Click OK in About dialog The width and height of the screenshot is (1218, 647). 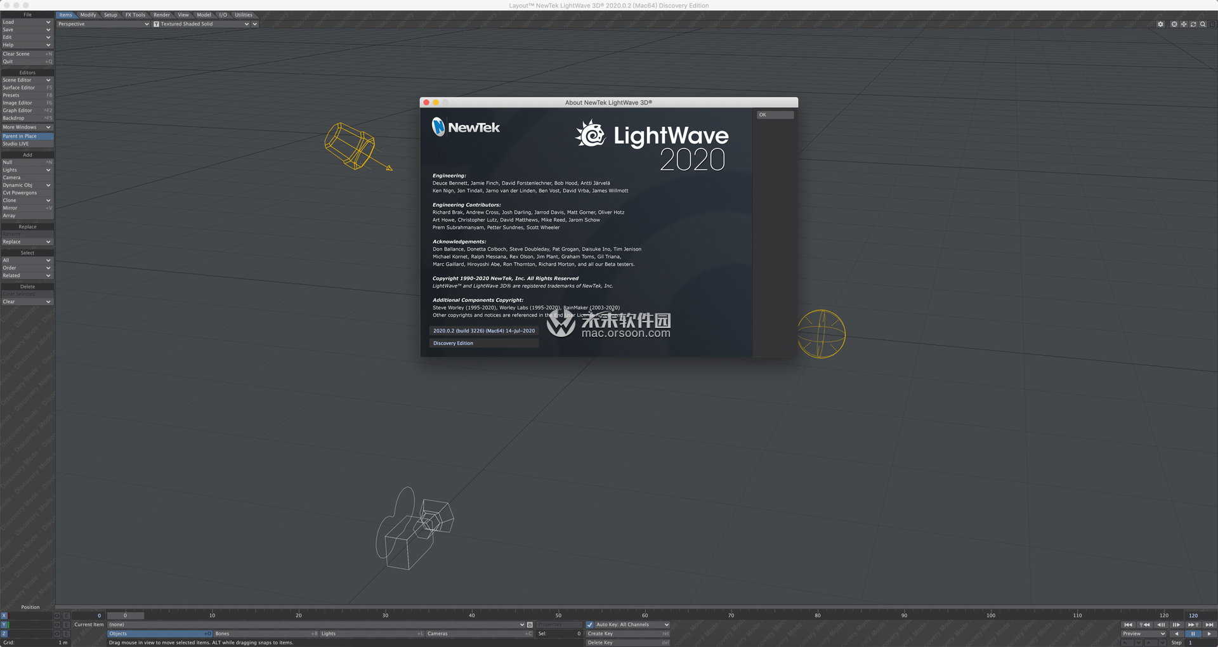[x=775, y=115]
